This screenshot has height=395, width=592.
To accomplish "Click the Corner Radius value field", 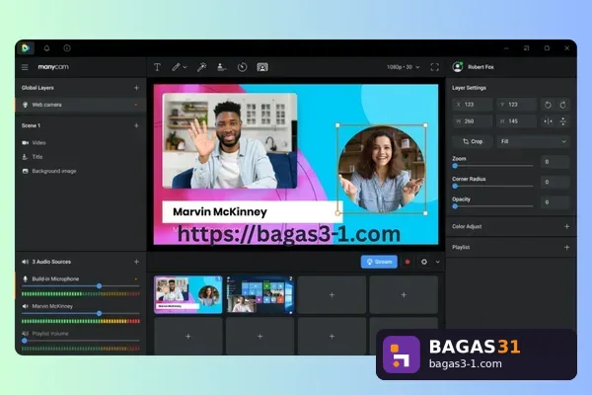I will tap(555, 182).
